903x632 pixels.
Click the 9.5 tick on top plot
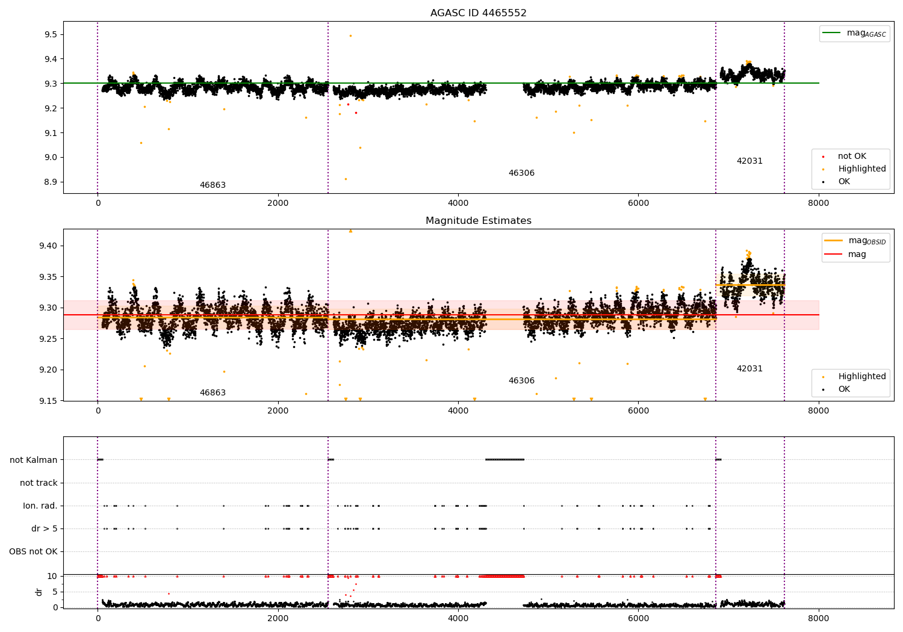coord(51,34)
